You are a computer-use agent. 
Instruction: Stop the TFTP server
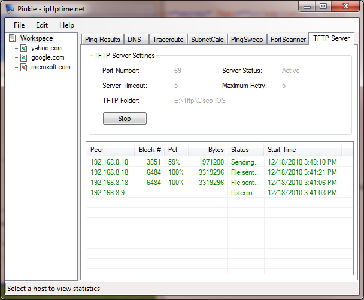tap(125, 119)
